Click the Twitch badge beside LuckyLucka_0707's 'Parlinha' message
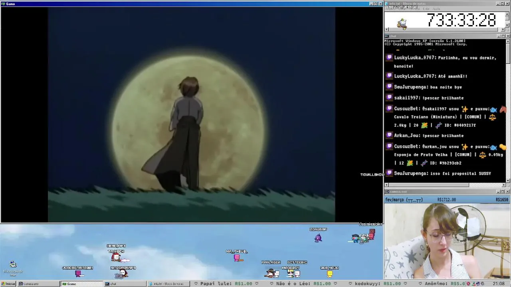This screenshot has width=511, height=287. coord(389,57)
